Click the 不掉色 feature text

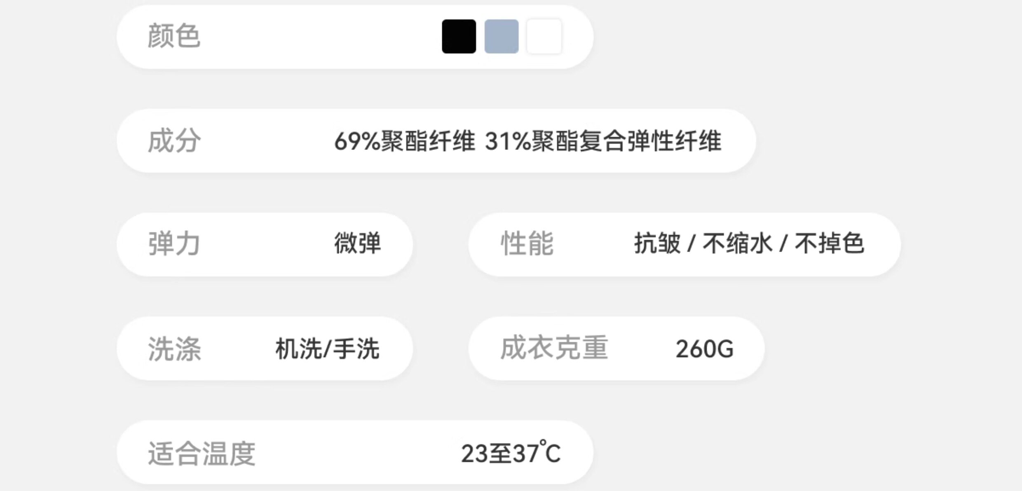(x=829, y=243)
